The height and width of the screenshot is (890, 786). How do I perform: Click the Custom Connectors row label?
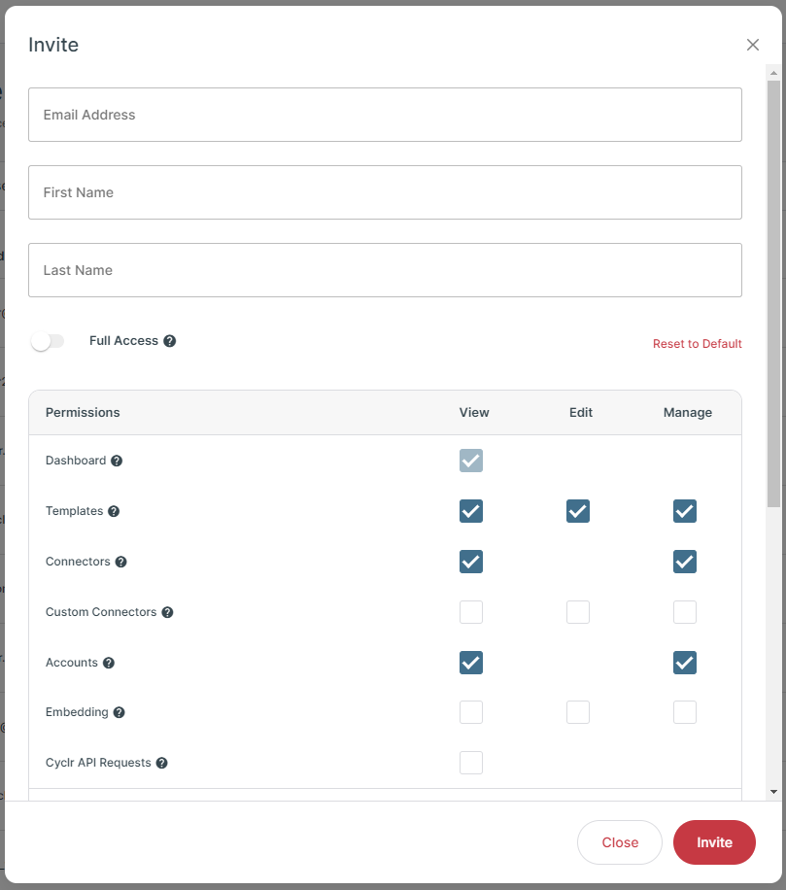pyautogui.click(x=101, y=612)
